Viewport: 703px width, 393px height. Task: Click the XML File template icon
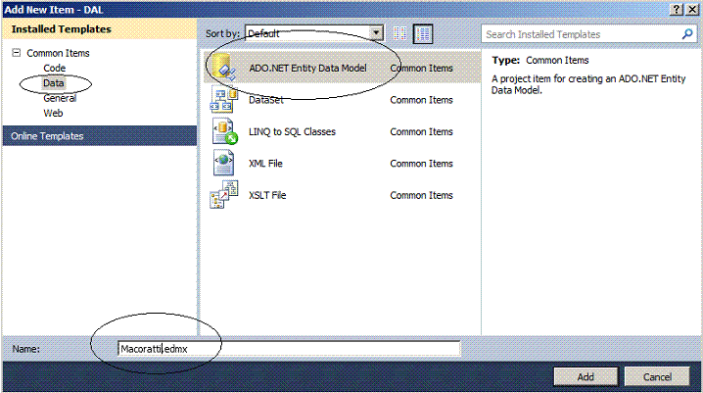click(x=223, y=163)
